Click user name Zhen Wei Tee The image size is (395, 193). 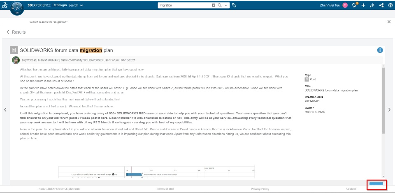point(330,5)
